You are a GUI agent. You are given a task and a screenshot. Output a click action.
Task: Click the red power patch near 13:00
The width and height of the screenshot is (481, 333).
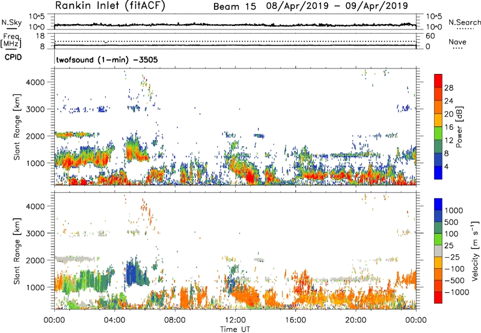tap(251, 178)
